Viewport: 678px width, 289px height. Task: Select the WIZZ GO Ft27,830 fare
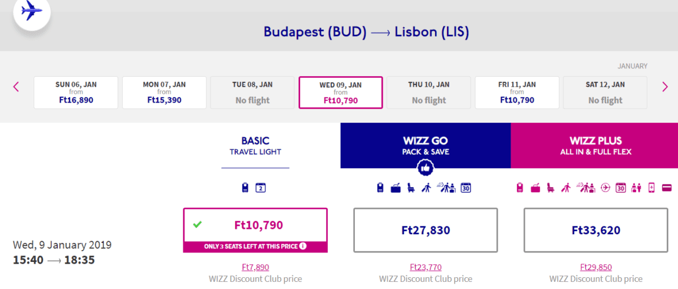pyautogui.click(x=426, y=230)
